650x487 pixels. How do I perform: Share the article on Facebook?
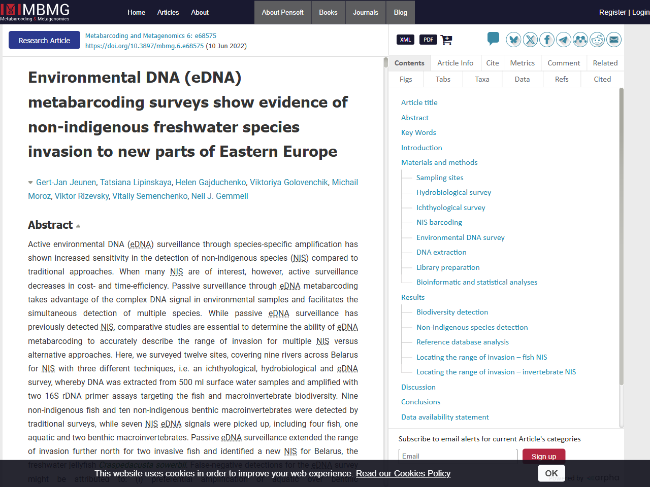point(547,40)
